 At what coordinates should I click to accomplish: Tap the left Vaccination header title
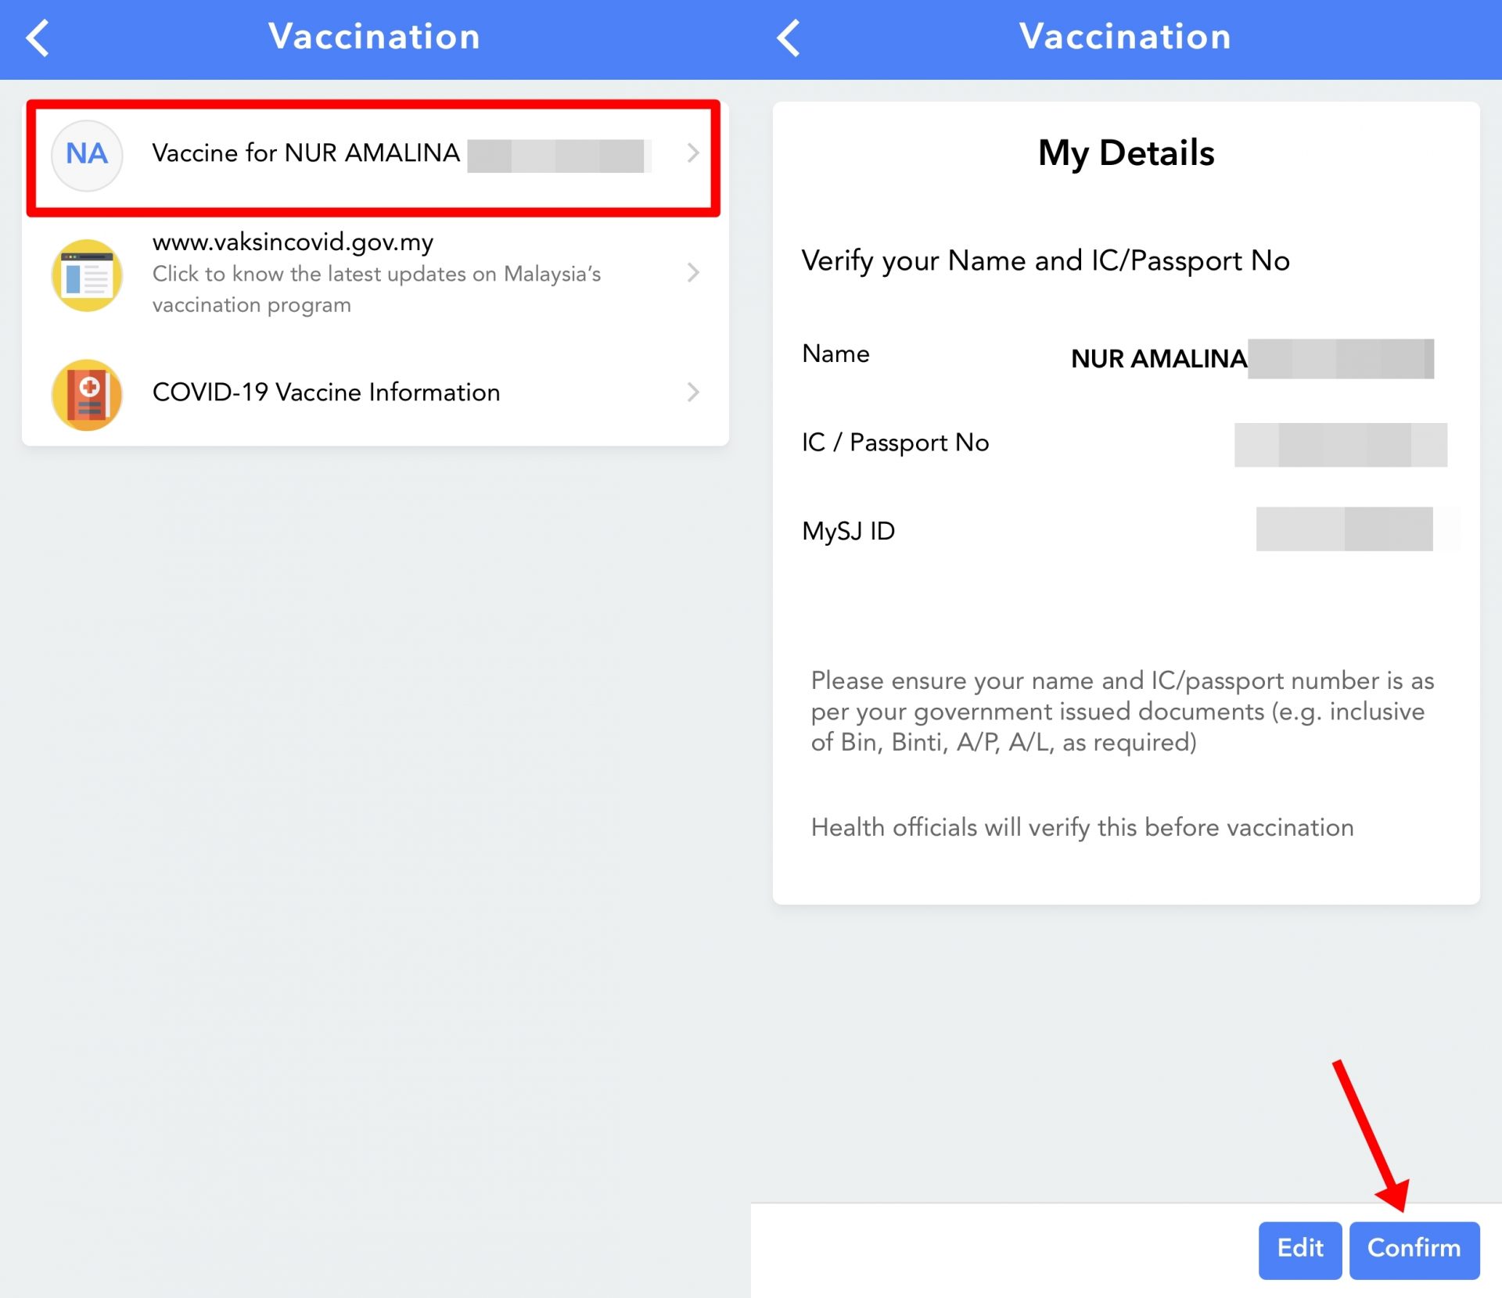pyautogui.click(x=374, y=38)
